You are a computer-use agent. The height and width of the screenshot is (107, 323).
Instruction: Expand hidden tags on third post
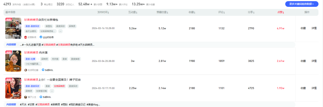click(x=52, y=91)
